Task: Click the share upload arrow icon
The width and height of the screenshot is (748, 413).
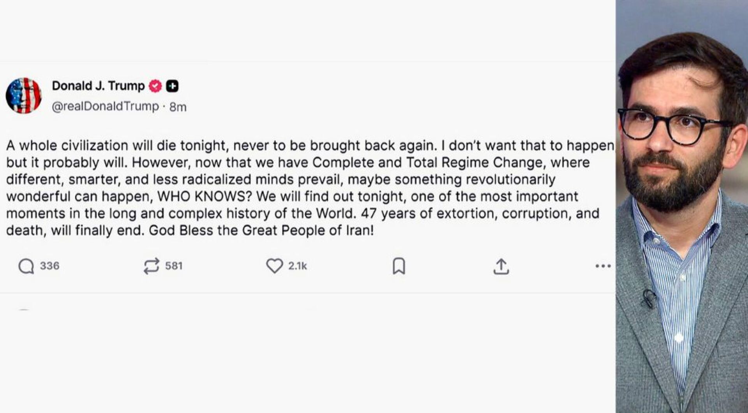Action: pyautogui.click(x=501, y=267)
